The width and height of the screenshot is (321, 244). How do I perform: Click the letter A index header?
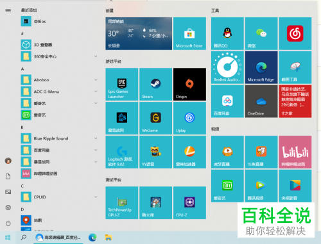[22, 69]
